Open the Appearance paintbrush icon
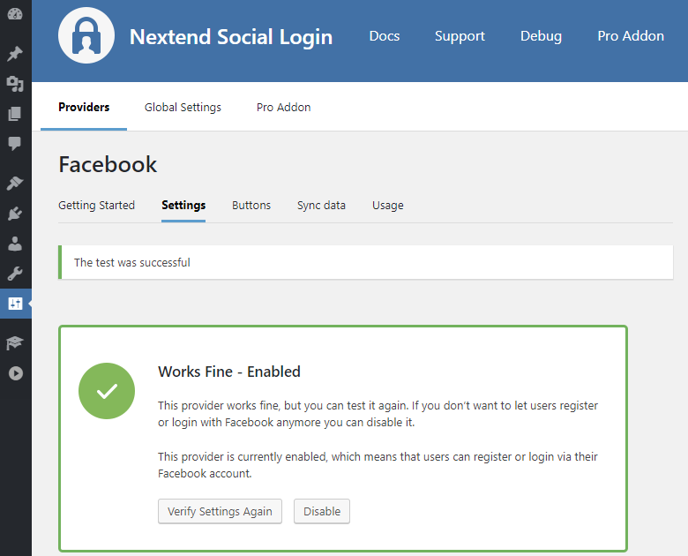Viewport: 688px width, 556px height. [15, 184]
